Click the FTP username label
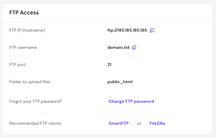Image resolution: width=216 pixels, height=138 pixels. pos(23,47)
